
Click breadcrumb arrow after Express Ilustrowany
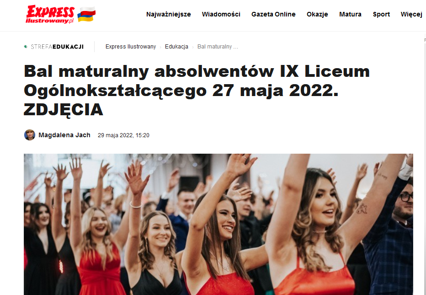pyautogui.click(x=160, y=47)
